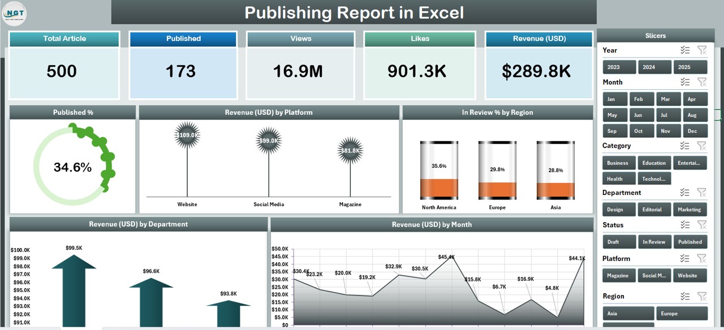This screenshot has width=724, height=330.
Task: Click the $96.6K department arrow bar
Action: point(151,302)
